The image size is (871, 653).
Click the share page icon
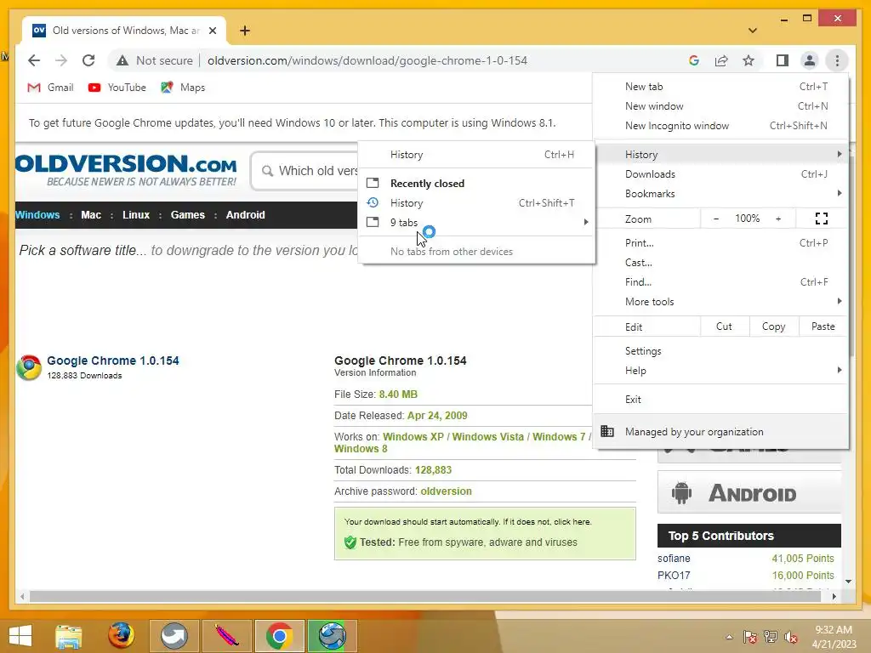(721, 60)
